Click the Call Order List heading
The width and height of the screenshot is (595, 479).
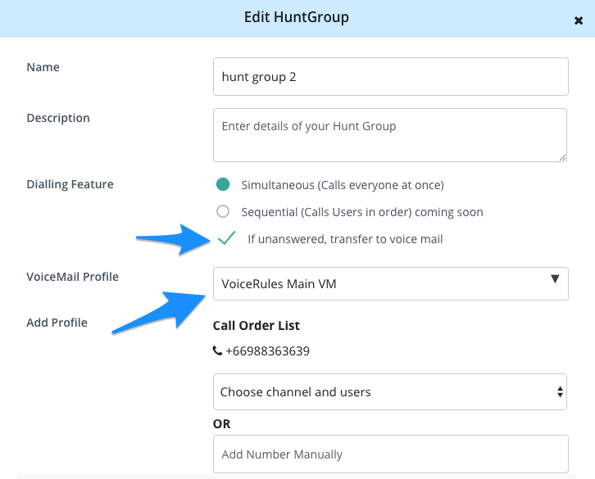point(257,325)
